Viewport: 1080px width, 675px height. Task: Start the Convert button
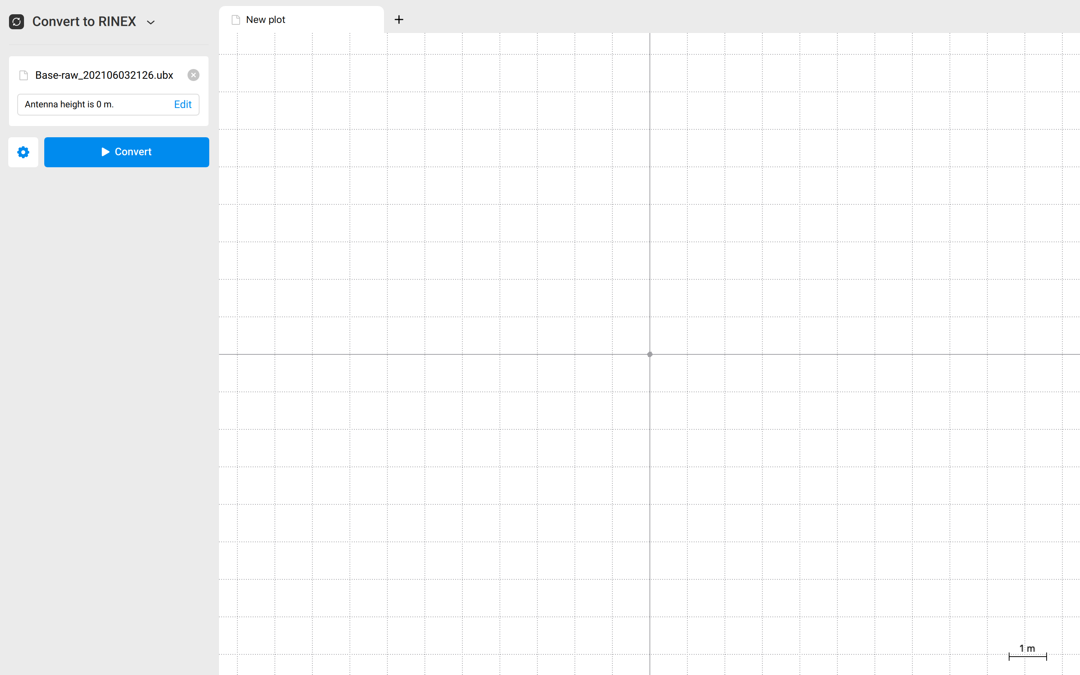[x=127, y=152]
